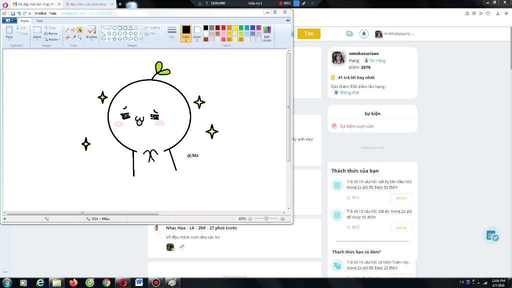
Task: Pick the red color swatch in palette
Action: click(x=223, y=28)
